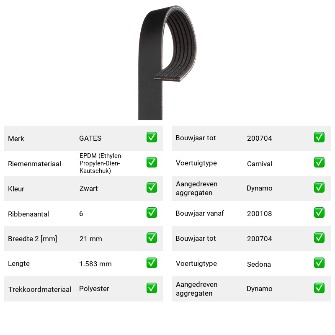Click the green checkmark next to GATES
The width and height of the screenshot is (335, 335).
pos(152,137)
